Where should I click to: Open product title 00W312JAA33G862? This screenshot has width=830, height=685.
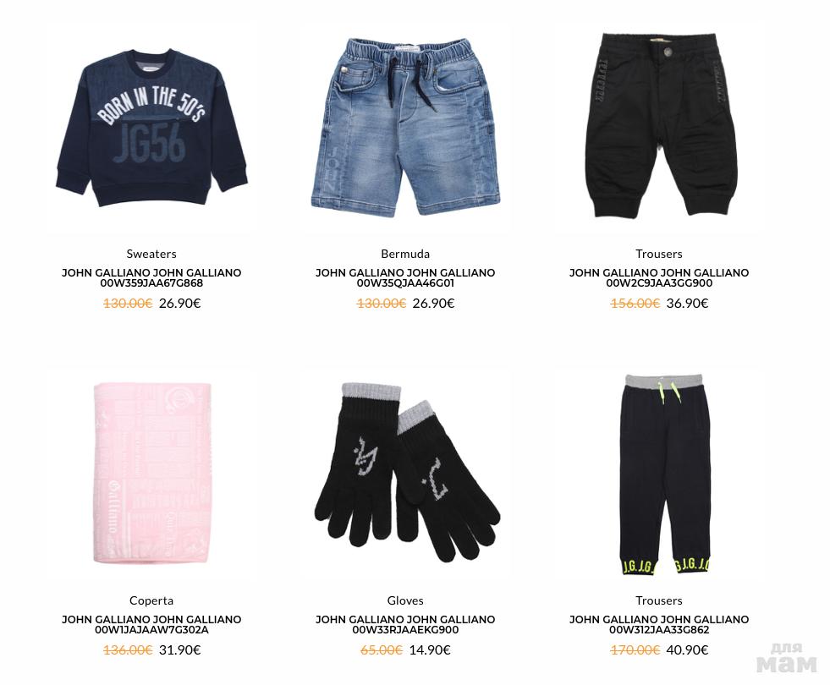click(x=659, y=625)
